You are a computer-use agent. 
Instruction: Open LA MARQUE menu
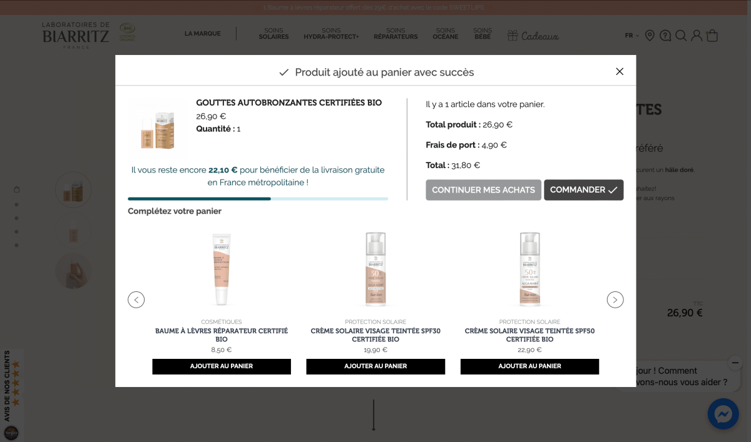point(202,34)
